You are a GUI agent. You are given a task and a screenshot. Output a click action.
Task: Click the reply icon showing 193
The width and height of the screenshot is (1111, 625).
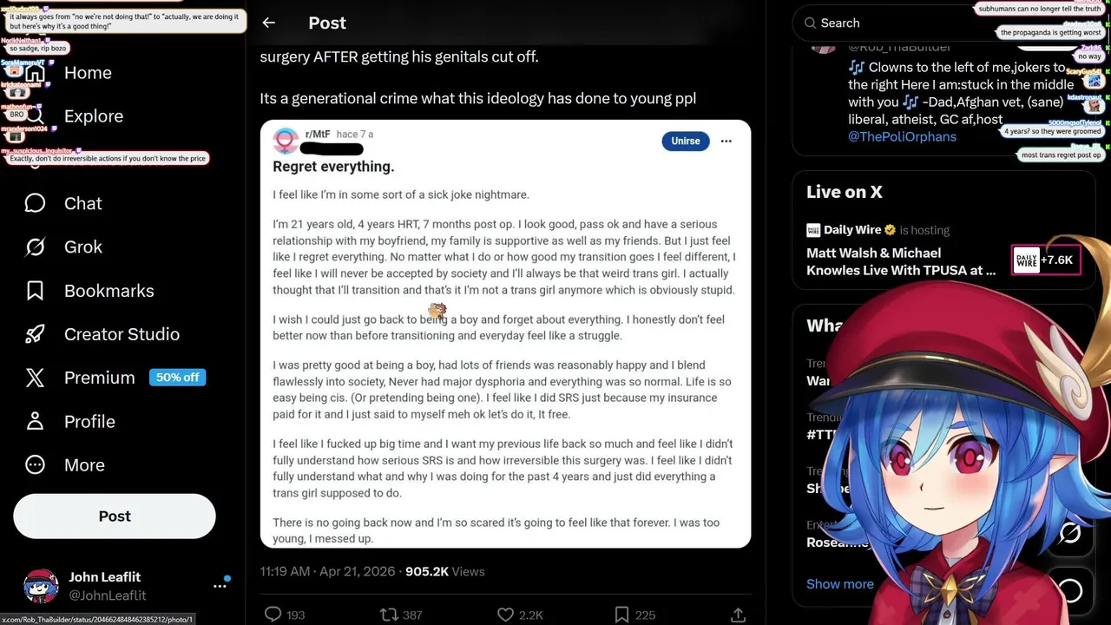[273, 615]
